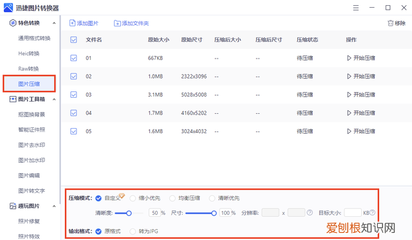Open 通用格式转换 in sidebar

coord(34,39)
